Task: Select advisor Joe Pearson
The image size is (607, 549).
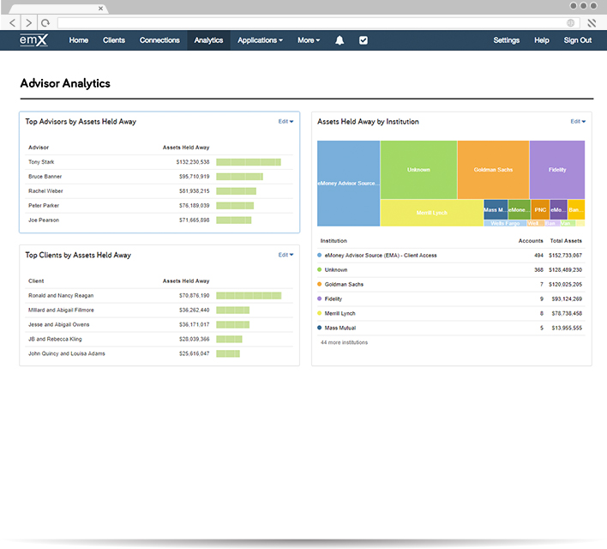Action: click(x=44, y=220)
